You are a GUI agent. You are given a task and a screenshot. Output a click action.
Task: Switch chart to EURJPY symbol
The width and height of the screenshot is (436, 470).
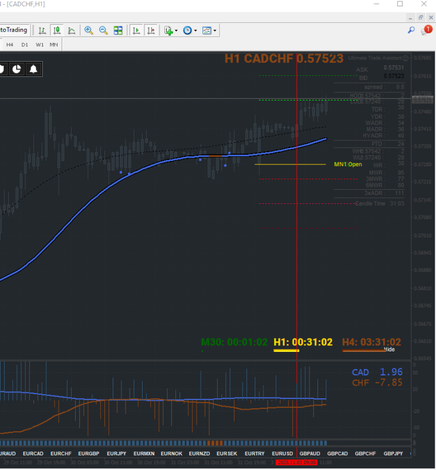(117, 454)
